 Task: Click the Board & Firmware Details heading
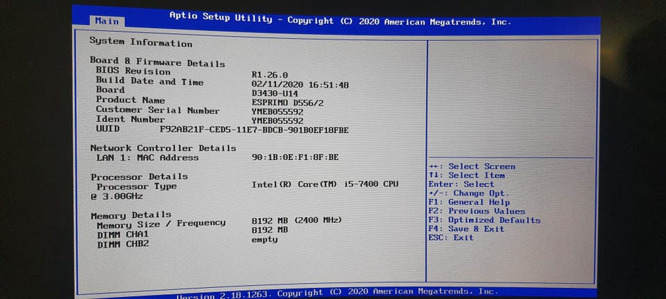click(x=157, y=62)
